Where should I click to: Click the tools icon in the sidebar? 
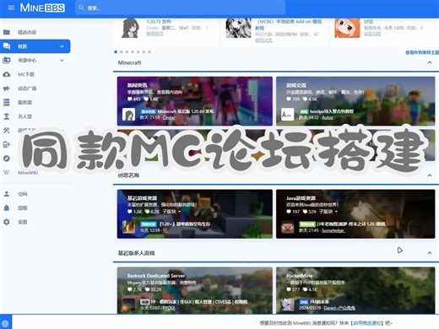[7, 130]
